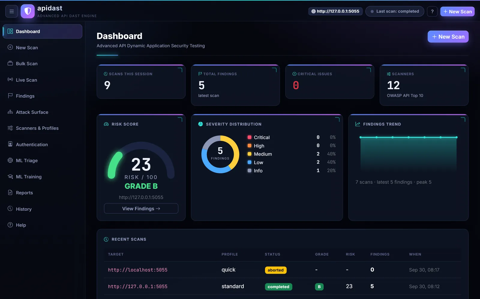Click the last point on Findings Trend line
The image size is (480, 299).
click(457, 137)
